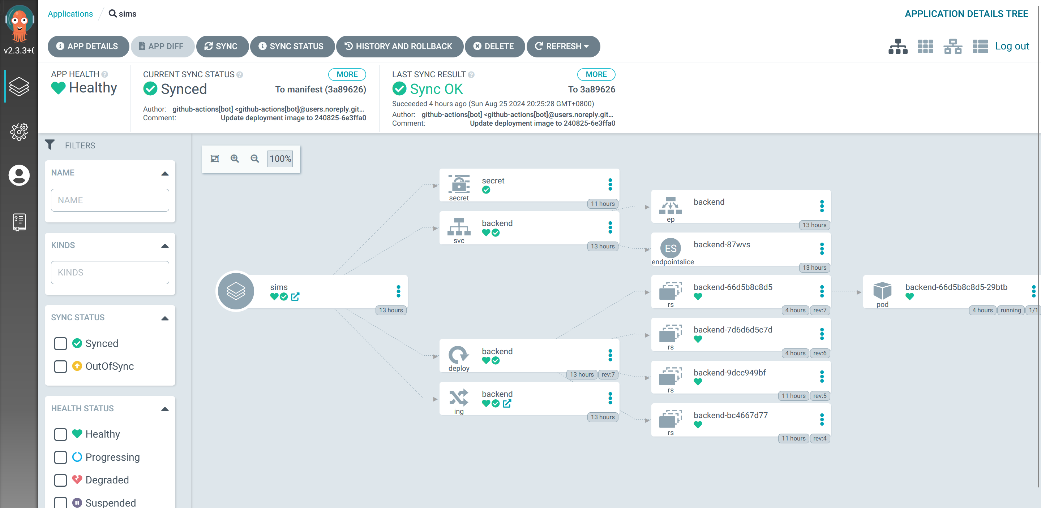Switch to the pods grid view icon
The image size is (1041, 508).
[x=925, y=47]
